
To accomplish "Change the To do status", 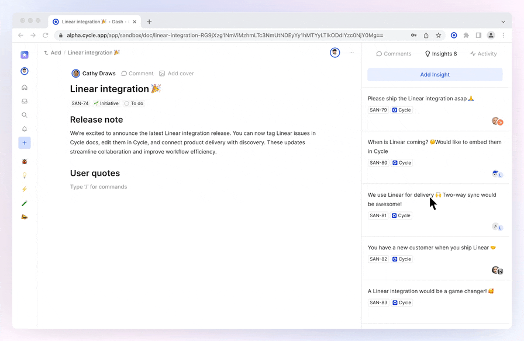I will pyautogui.click(x=134, y=103).
